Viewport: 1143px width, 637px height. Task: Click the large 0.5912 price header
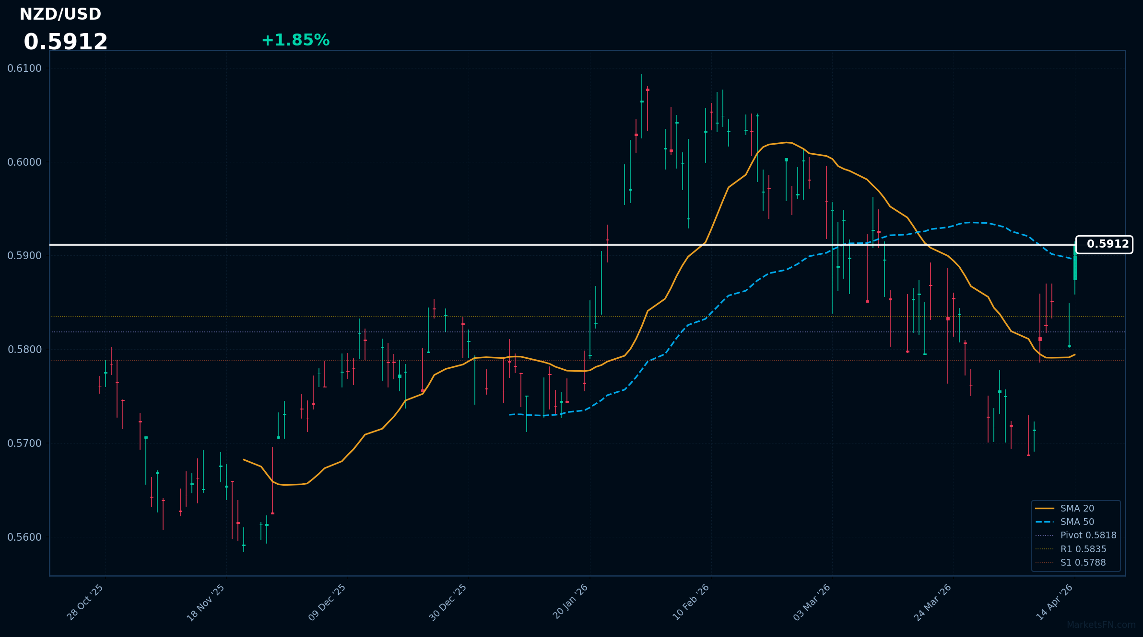tap(66, 42)
